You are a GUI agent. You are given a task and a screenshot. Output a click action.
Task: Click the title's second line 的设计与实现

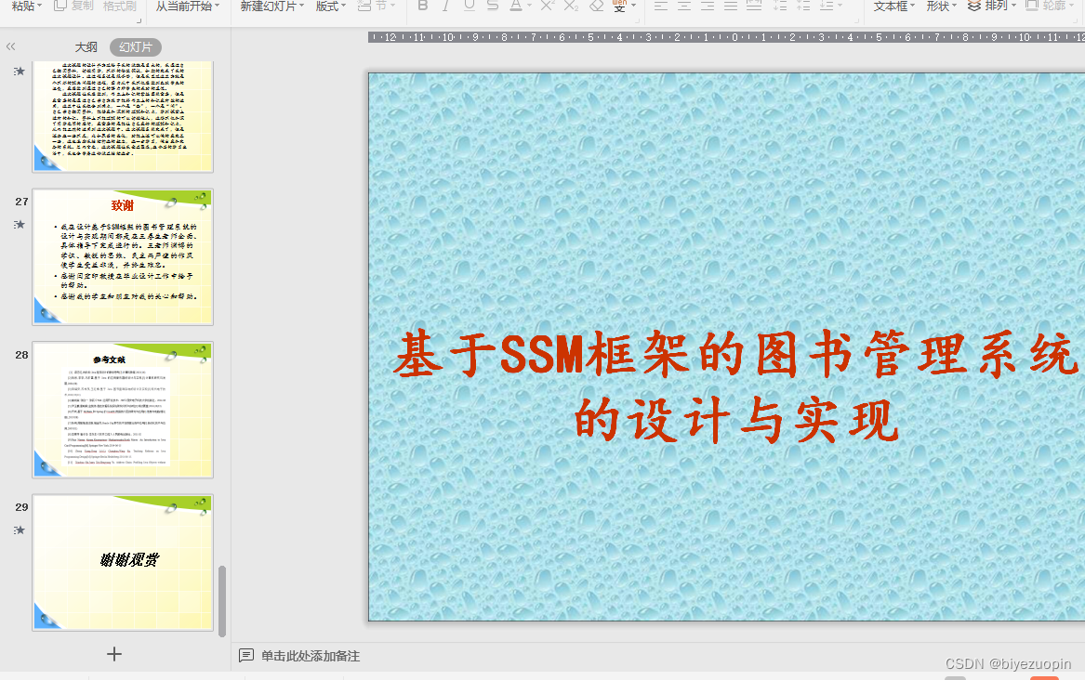(736, 420)
